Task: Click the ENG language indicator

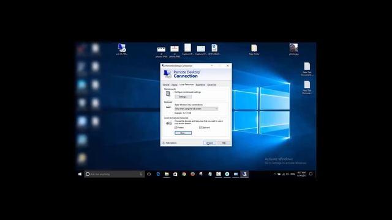Action: click(293, 174)
